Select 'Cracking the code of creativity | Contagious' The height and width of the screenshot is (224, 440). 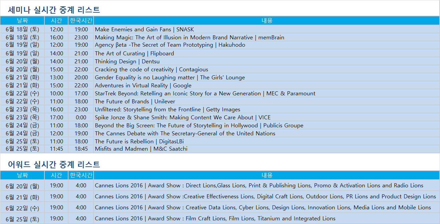[151, 69]
